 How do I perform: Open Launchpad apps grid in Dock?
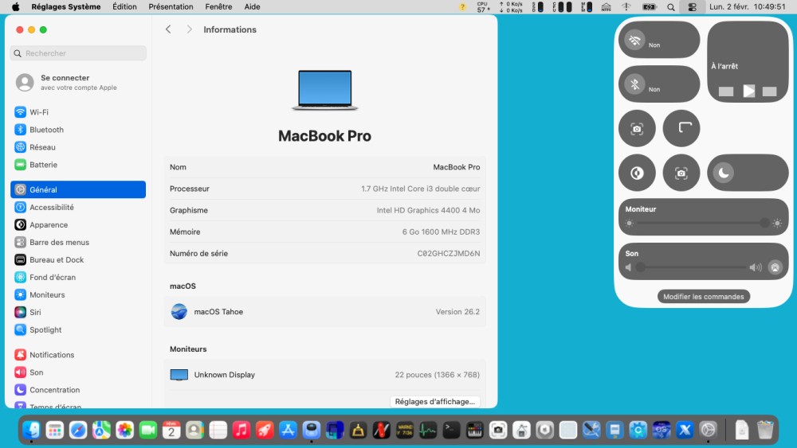[55, 430]
